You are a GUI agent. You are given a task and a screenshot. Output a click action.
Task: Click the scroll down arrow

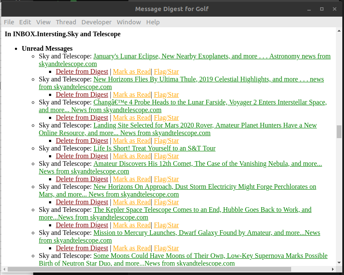[x=339, y=263]
